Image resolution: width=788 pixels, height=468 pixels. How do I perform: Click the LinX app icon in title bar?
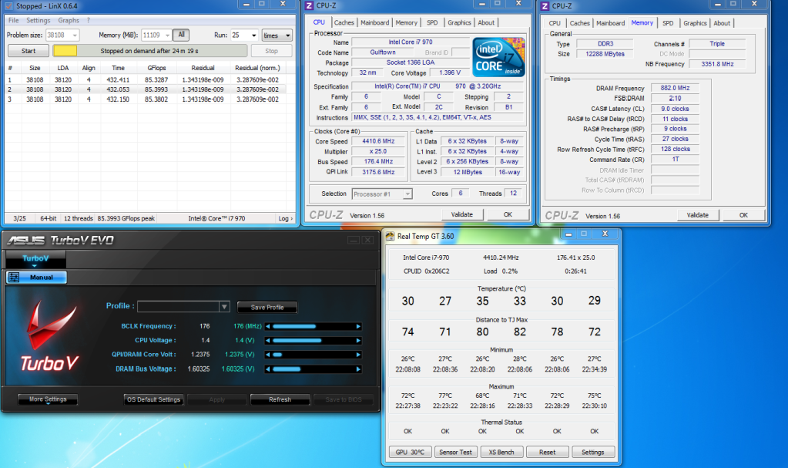8,6
